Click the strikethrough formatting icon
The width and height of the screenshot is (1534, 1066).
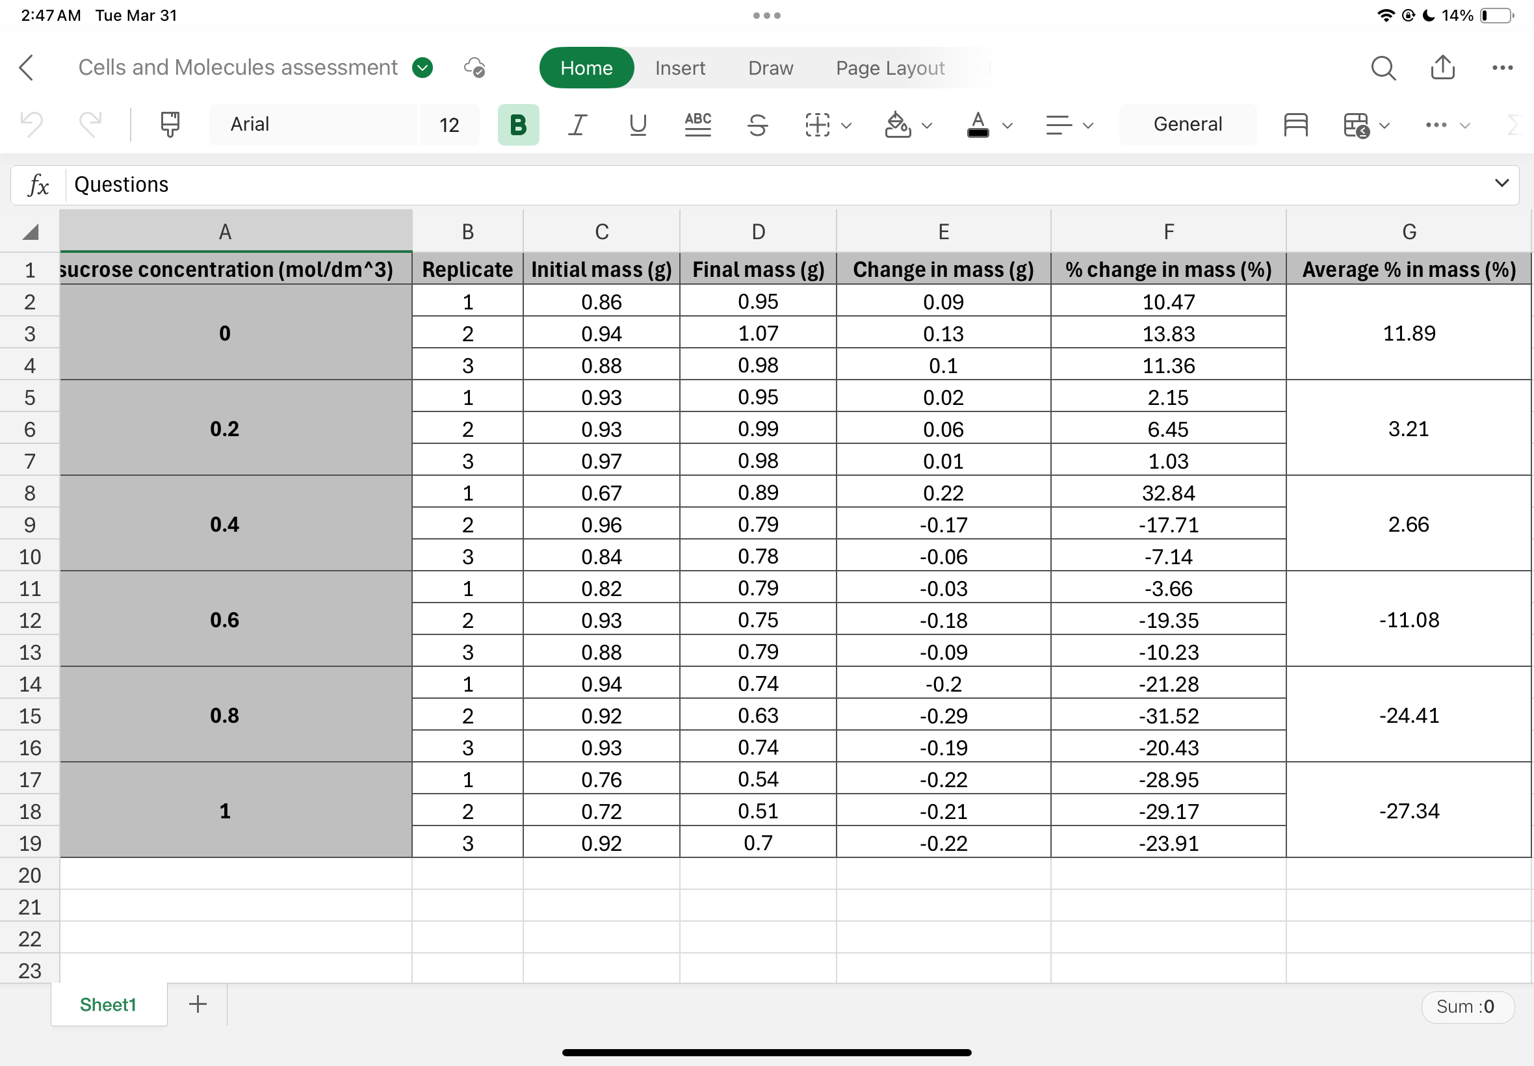[757, 124]
